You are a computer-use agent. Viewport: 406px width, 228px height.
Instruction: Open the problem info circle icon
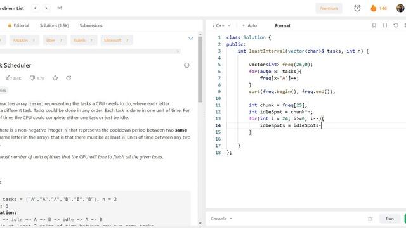click(187, 65)
